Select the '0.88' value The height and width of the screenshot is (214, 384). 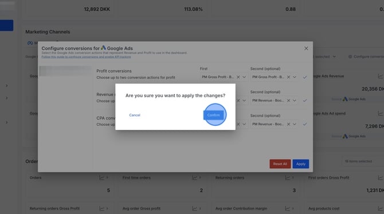[x=291, y=9]
